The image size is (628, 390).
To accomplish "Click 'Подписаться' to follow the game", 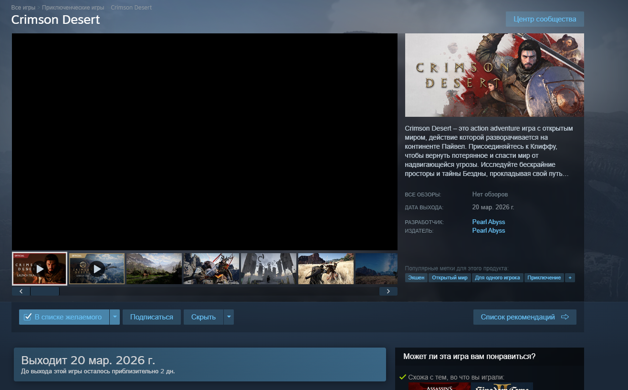I will pos(152,317).
